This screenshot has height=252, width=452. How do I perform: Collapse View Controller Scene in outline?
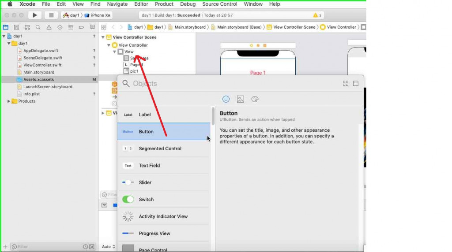[103, 37]
